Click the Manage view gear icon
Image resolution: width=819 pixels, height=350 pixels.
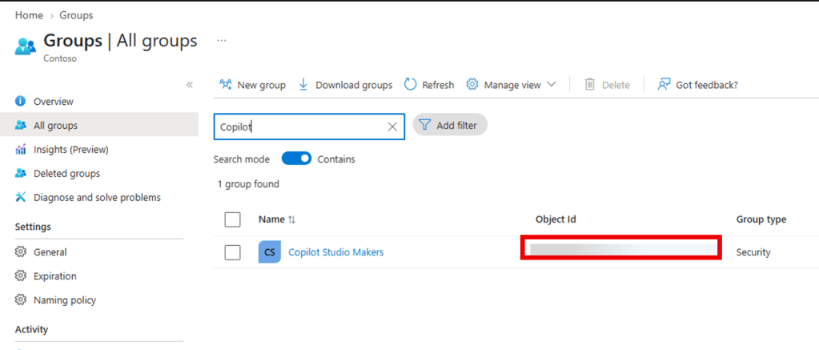click(x=472, y=84)
